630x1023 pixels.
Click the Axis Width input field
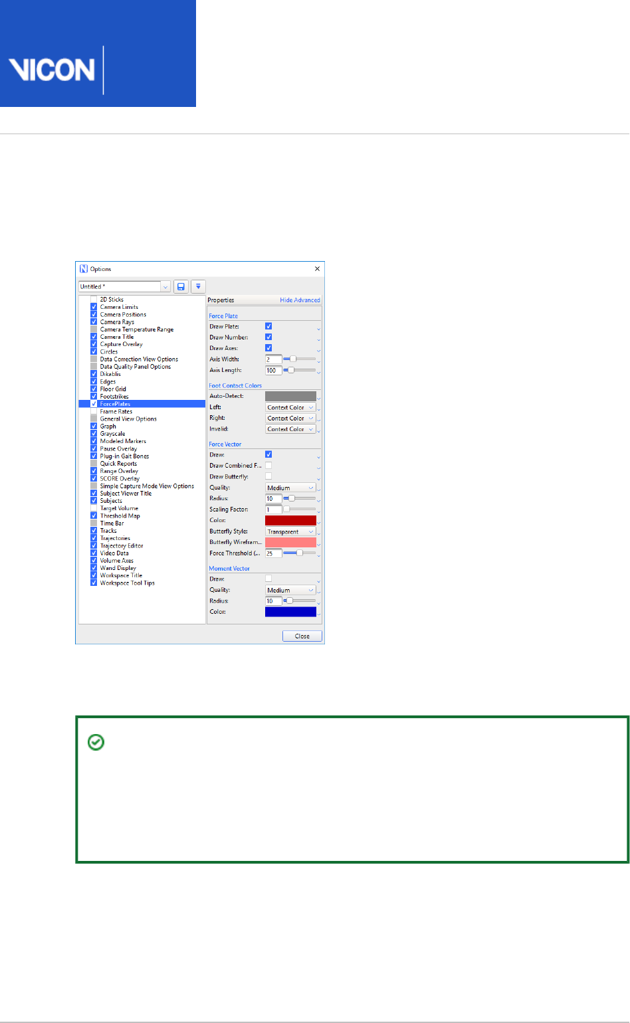[x=274, y=359]
